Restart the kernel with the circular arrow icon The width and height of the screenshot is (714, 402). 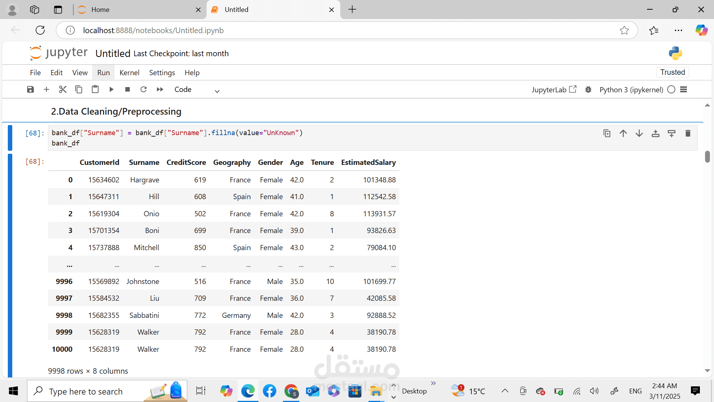tap(144, 89)
